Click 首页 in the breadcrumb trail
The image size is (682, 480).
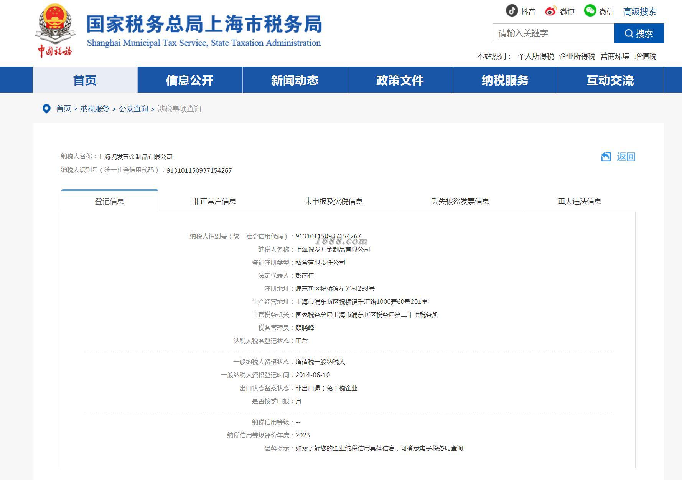63,109
